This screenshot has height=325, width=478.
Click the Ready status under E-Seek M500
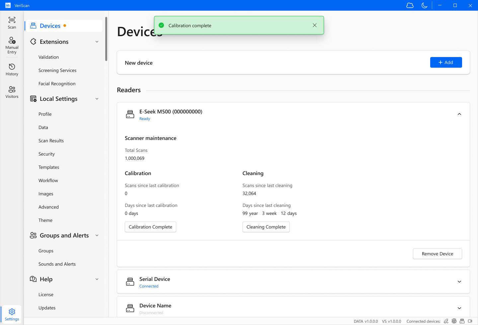[145, 119]
